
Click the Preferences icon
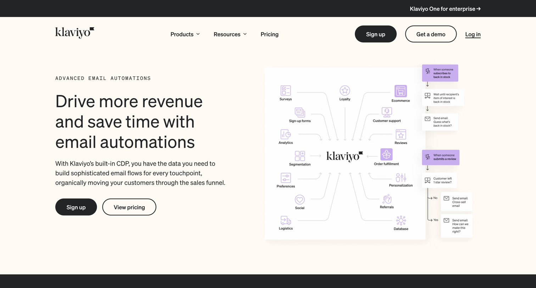[x=286, y=178]
